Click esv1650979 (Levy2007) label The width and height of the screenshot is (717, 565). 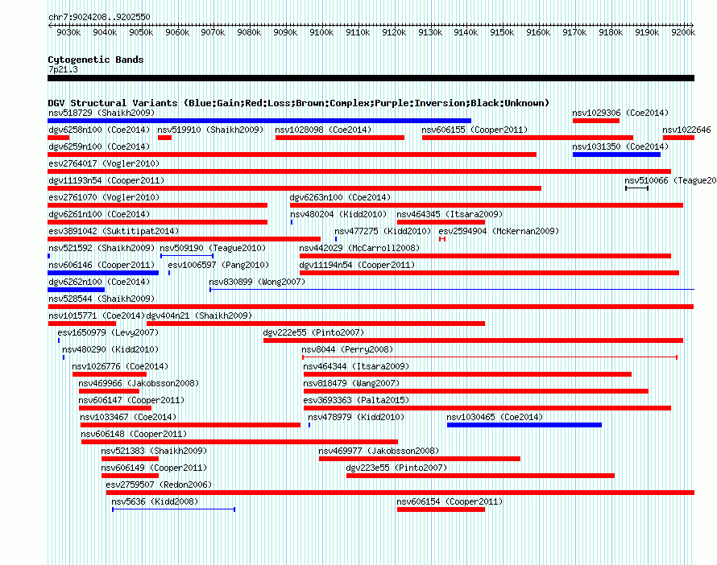point(108,332)
